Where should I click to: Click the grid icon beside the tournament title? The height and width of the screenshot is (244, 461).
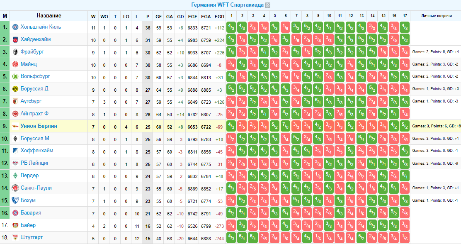tap(267, 5)
